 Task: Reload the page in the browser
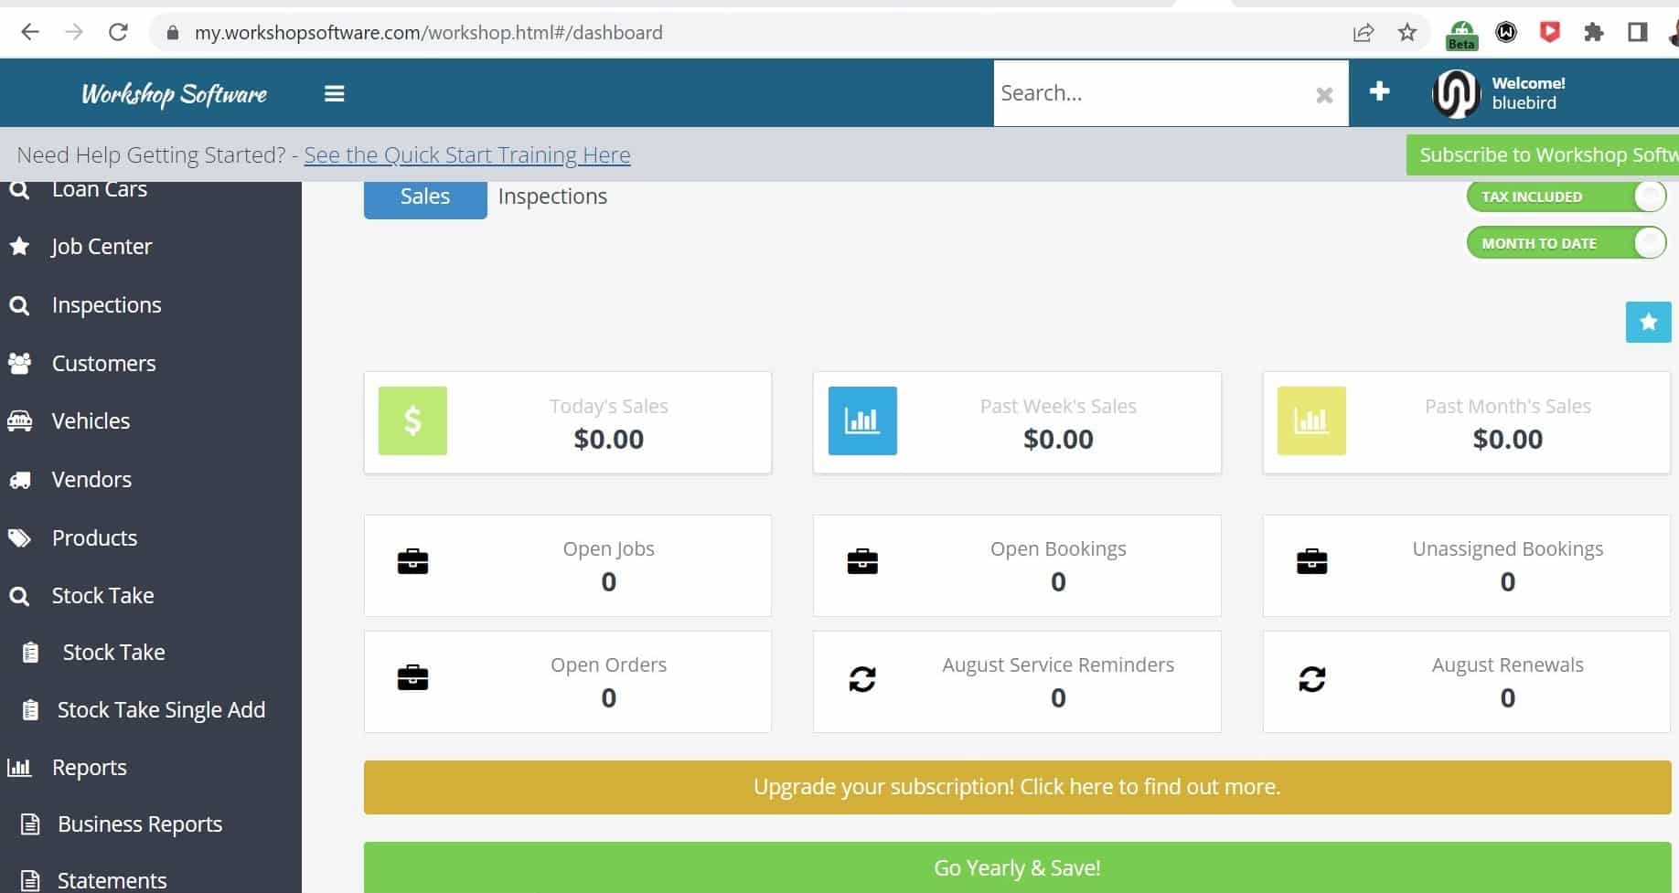pyautogui.click(x=118, y=32)
